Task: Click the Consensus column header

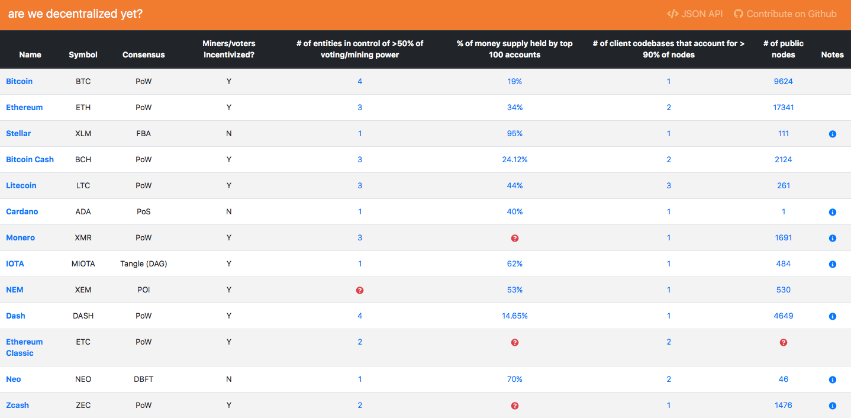Action: coord(143,54)
